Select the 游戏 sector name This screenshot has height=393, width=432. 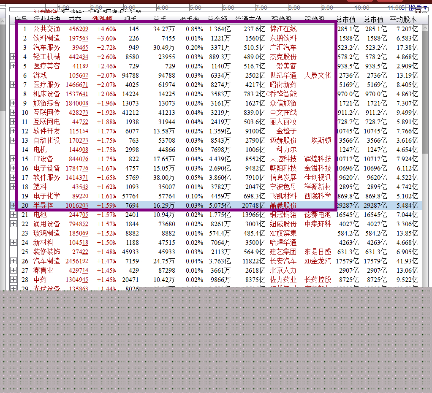click(x=40, y=75)
